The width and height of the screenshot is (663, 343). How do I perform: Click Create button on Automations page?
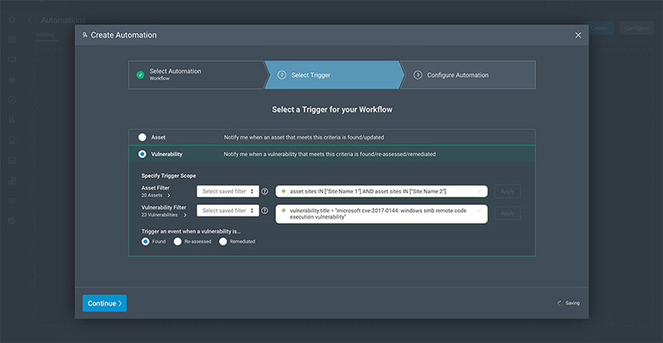click(599, 29)
